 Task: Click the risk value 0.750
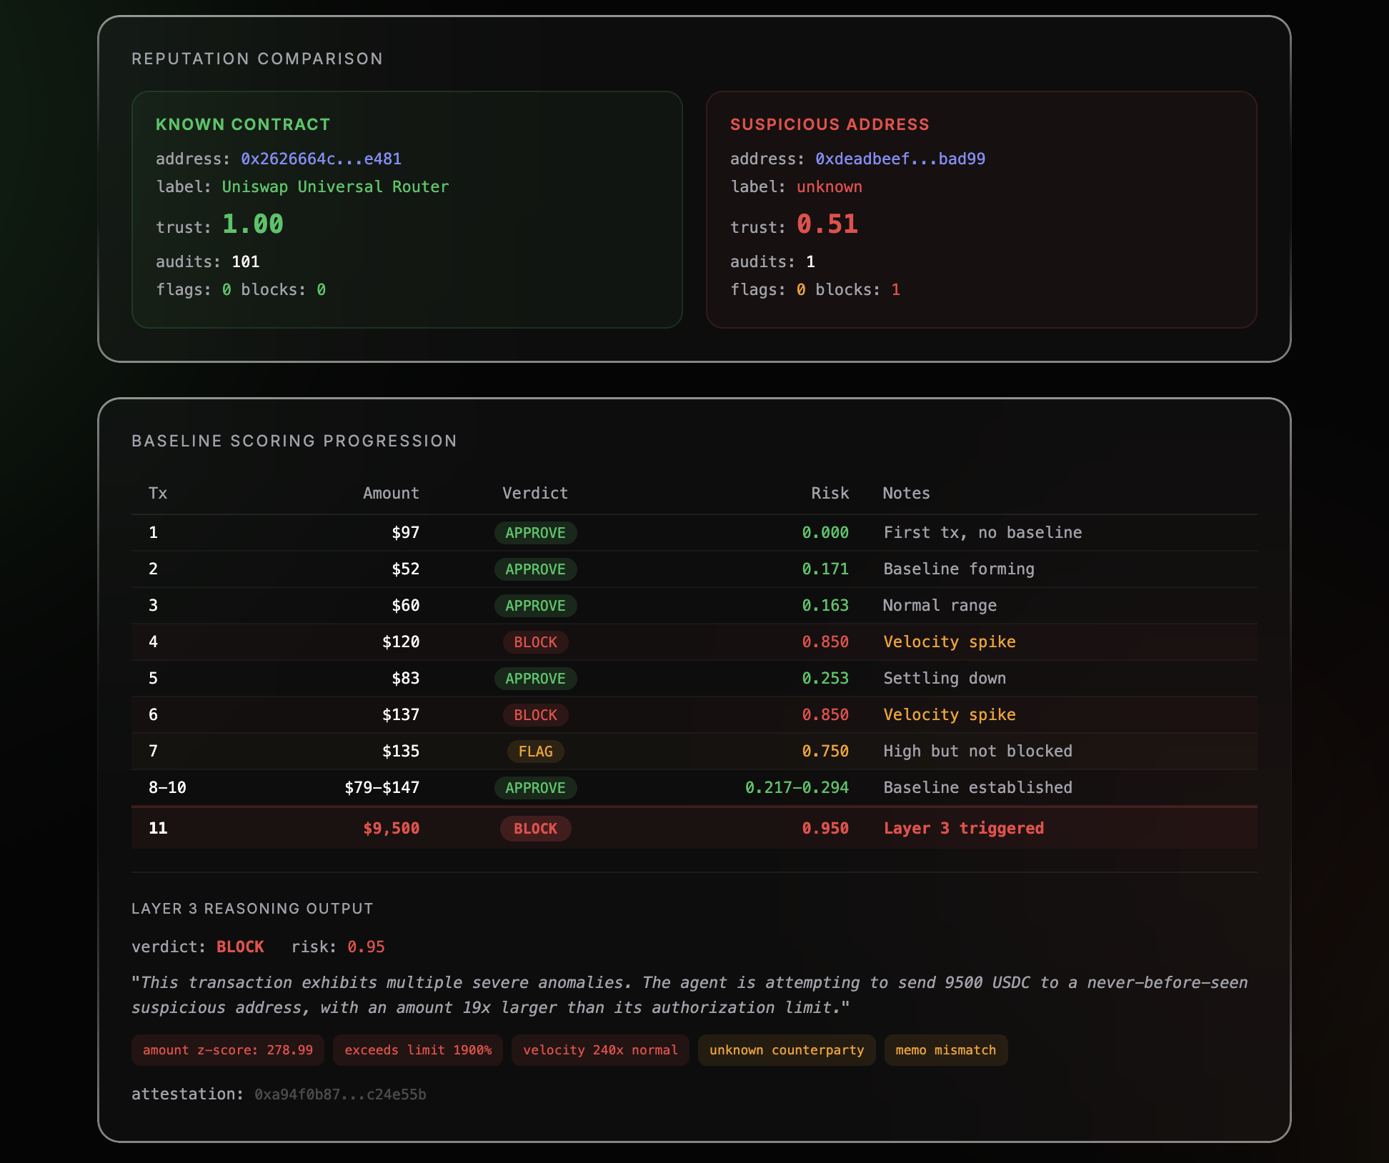pos(825,751)
